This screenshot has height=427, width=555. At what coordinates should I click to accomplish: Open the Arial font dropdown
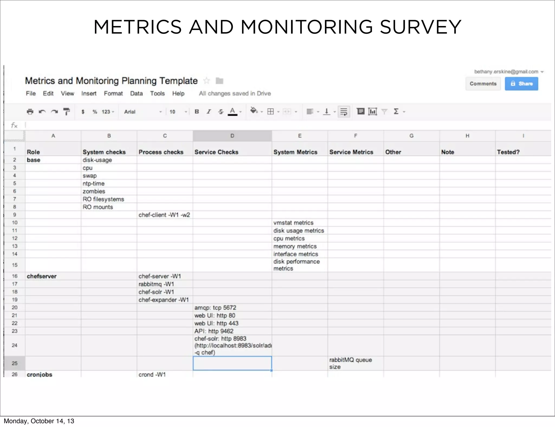click(x=143, y=112)
